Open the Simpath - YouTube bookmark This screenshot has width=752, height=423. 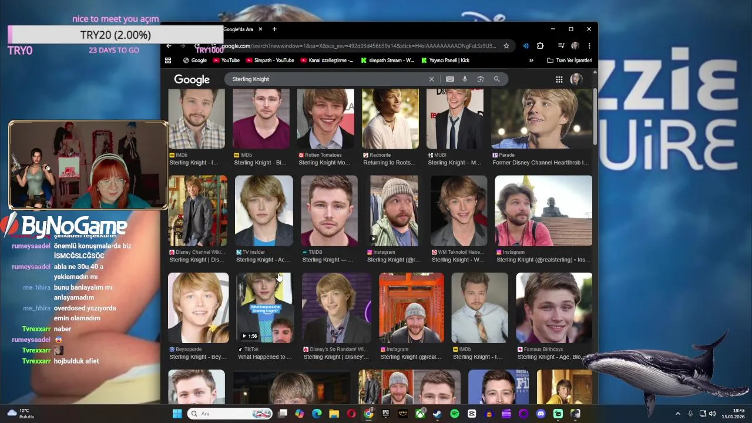(x=270, y=60)
